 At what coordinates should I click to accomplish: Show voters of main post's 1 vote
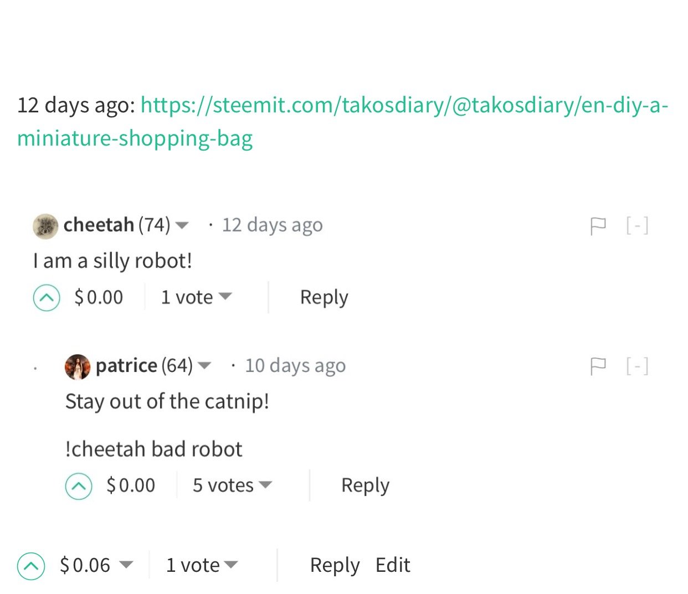click(202, 565)
